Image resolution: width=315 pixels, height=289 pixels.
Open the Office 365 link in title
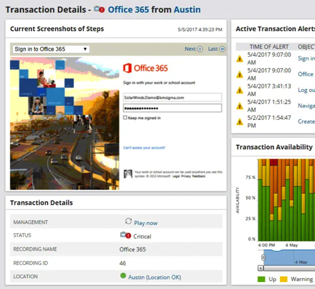tap(129, 9)
